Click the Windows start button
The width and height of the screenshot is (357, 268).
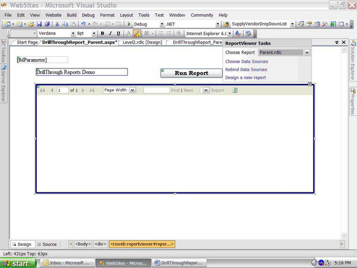(18, 263)
